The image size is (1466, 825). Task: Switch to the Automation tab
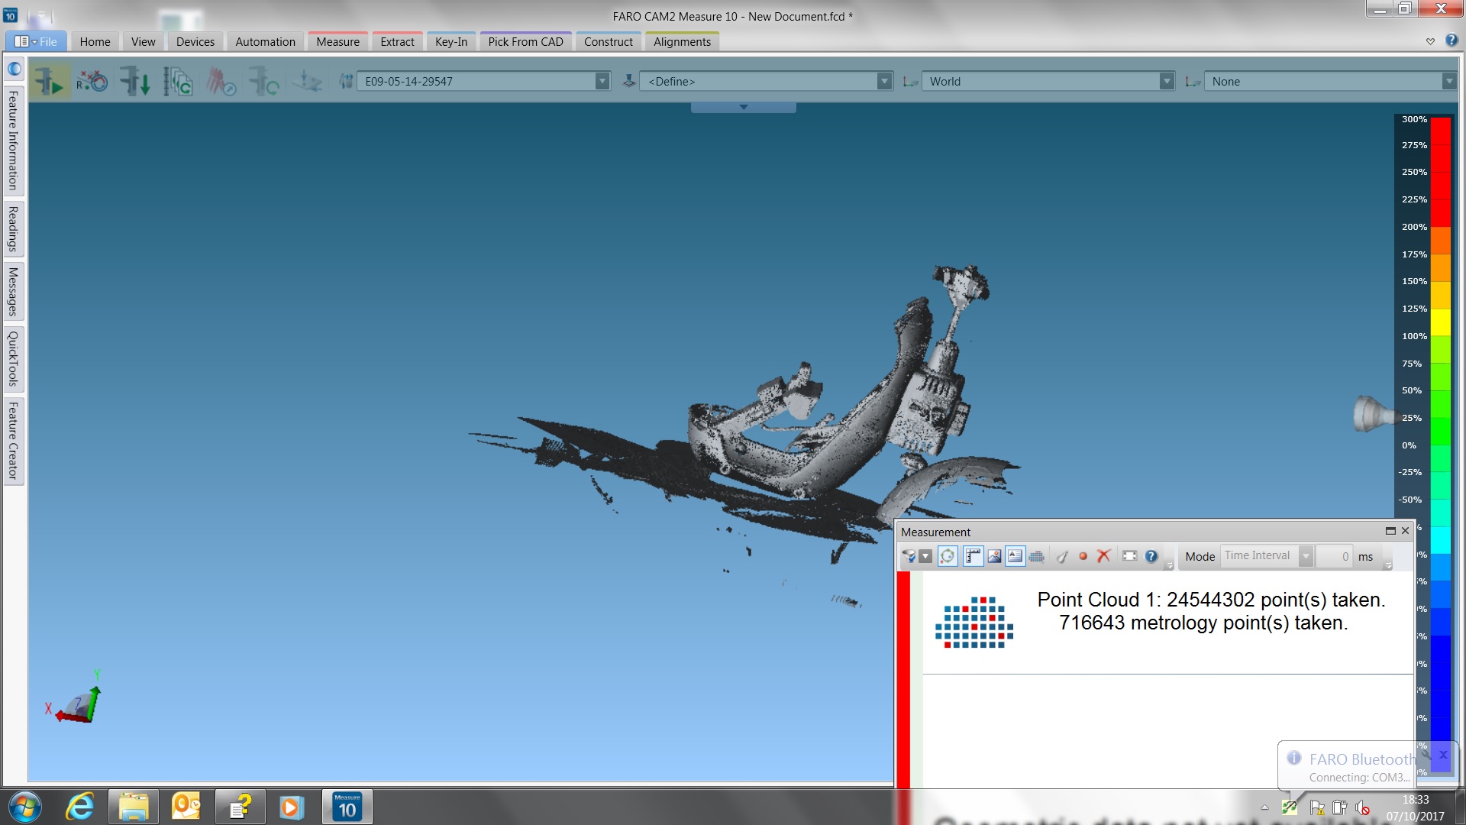265,41
